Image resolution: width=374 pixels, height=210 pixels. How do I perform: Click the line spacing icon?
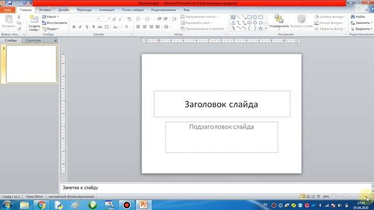point(175,19)
